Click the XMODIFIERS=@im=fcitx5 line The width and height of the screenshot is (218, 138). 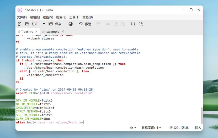pos(35,108)
